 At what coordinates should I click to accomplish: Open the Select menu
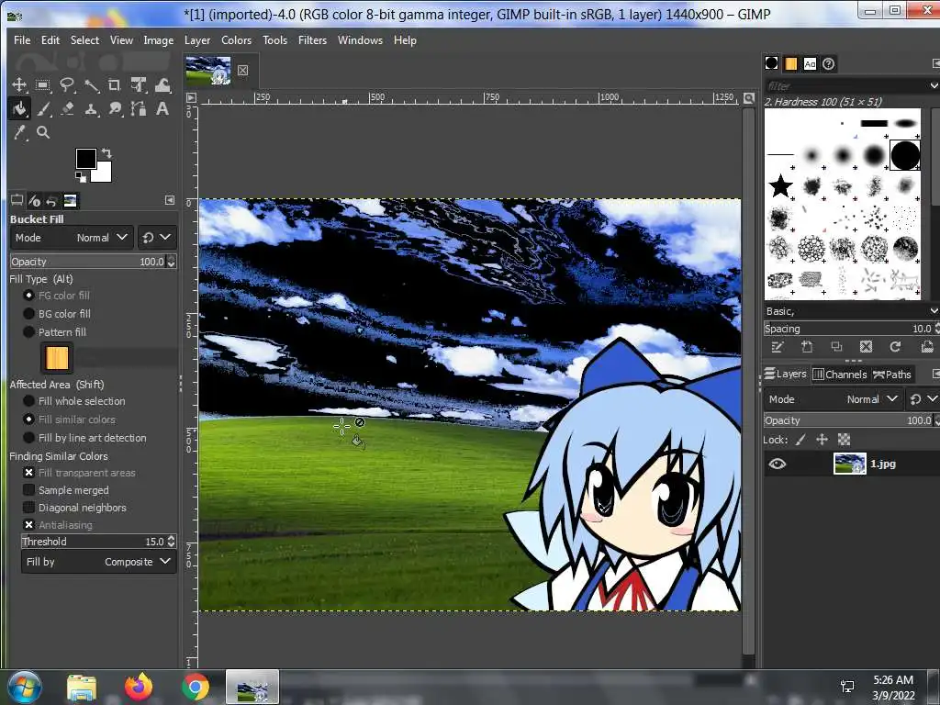(84, 40)
